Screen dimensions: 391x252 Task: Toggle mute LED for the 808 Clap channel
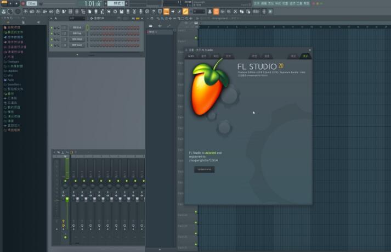(52, 33)
